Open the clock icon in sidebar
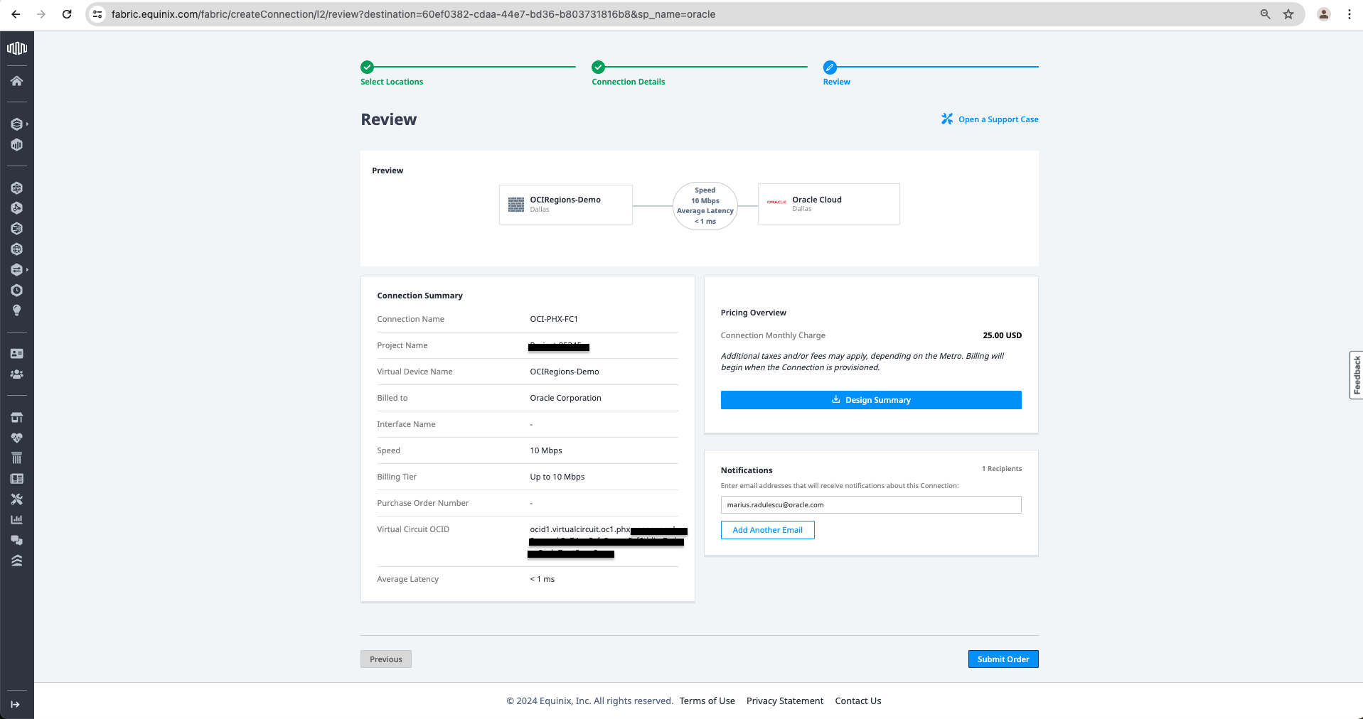Viewport: 1363px width, 719px height. point(16,290)
